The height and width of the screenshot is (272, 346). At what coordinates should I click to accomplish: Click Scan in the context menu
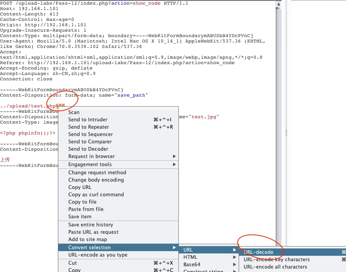(x=74, y=112)
